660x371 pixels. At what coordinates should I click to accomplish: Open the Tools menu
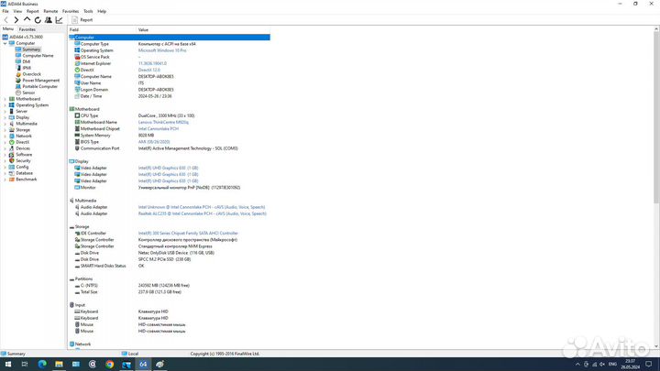click(88, 11)
